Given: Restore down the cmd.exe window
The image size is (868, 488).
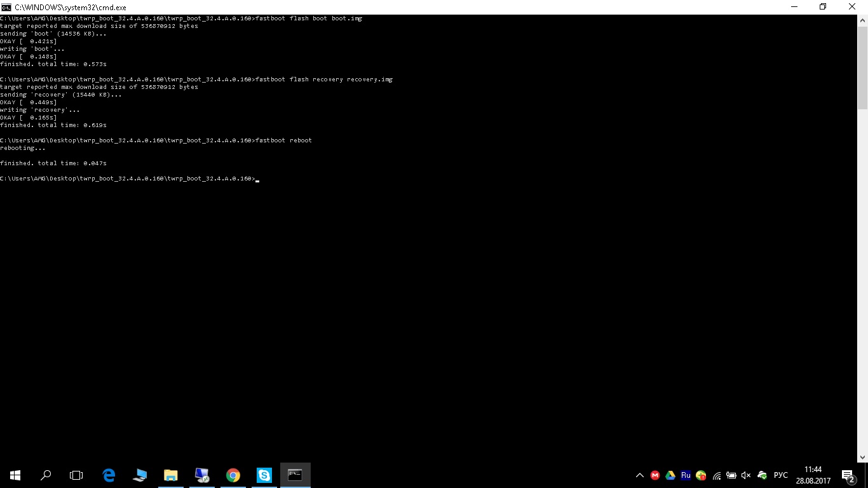Looking at the screenshot, I should pos(823,7).
